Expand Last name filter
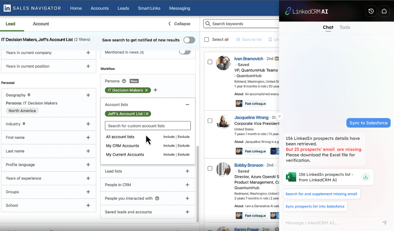Viewport: 394px width, 231px height. pos(88,151)
